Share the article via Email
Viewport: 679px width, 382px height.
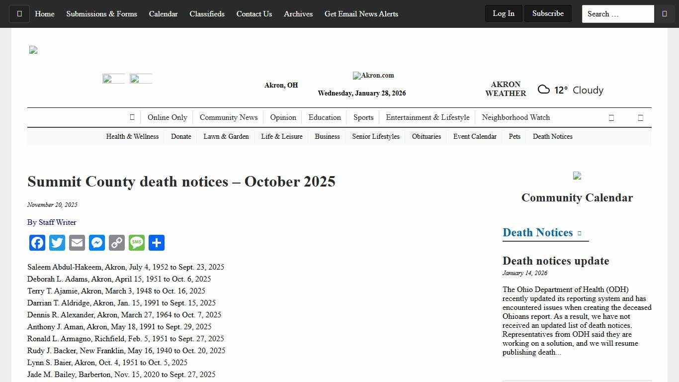coord(77,243)
